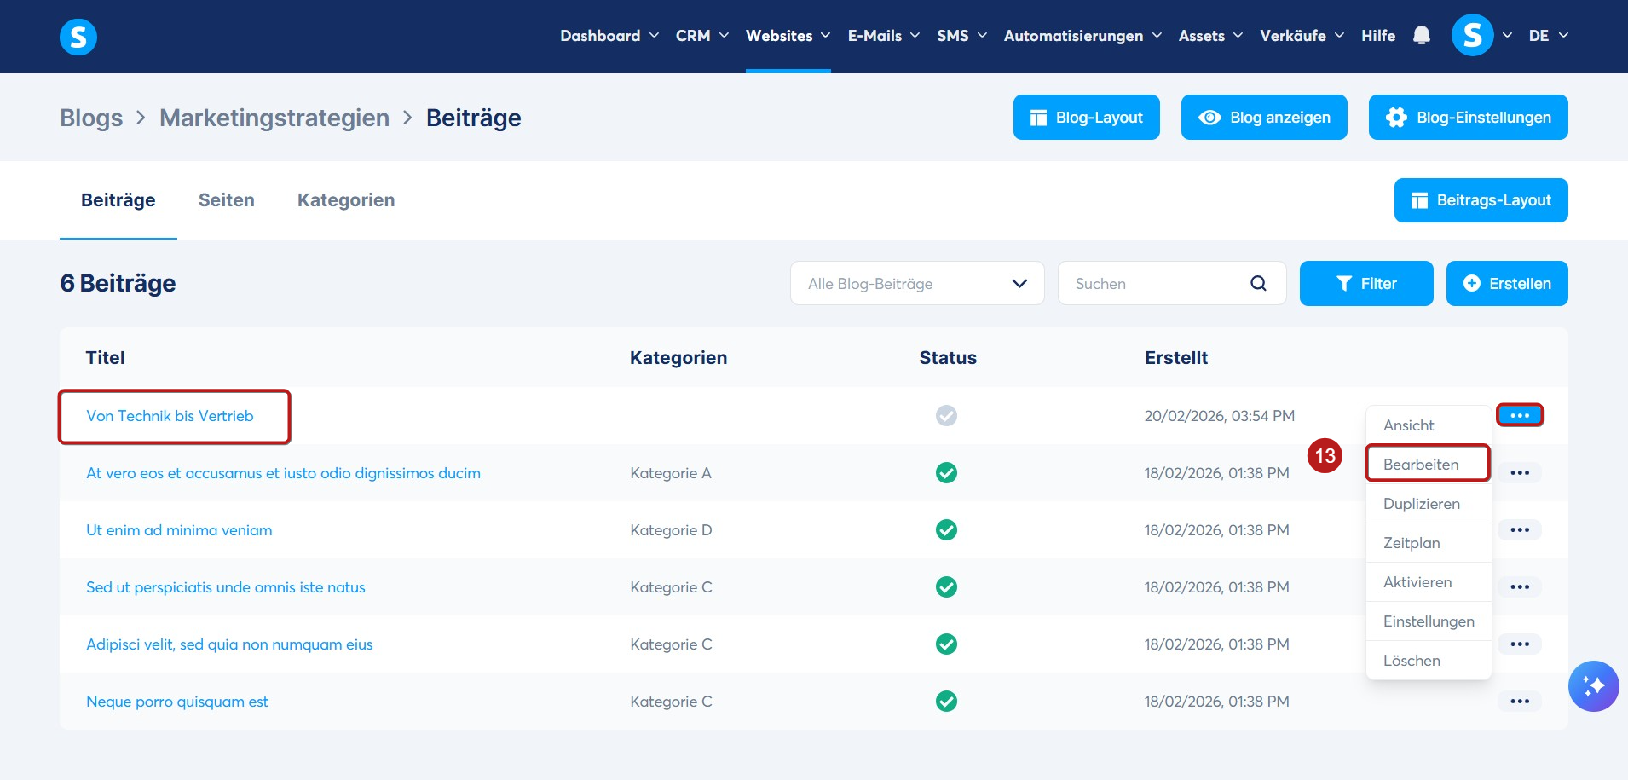Open post Sed ut perspiciatis unde omnis
Screen dimensions: 1628x780
point(226,587)
